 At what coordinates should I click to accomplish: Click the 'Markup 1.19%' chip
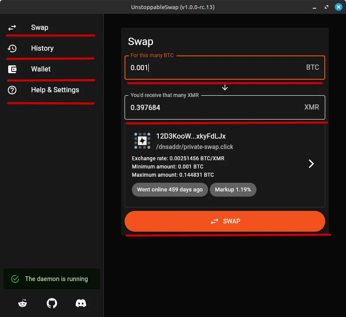click(233, 190)
